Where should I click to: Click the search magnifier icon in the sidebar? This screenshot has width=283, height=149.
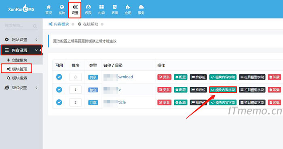point(35,26)
